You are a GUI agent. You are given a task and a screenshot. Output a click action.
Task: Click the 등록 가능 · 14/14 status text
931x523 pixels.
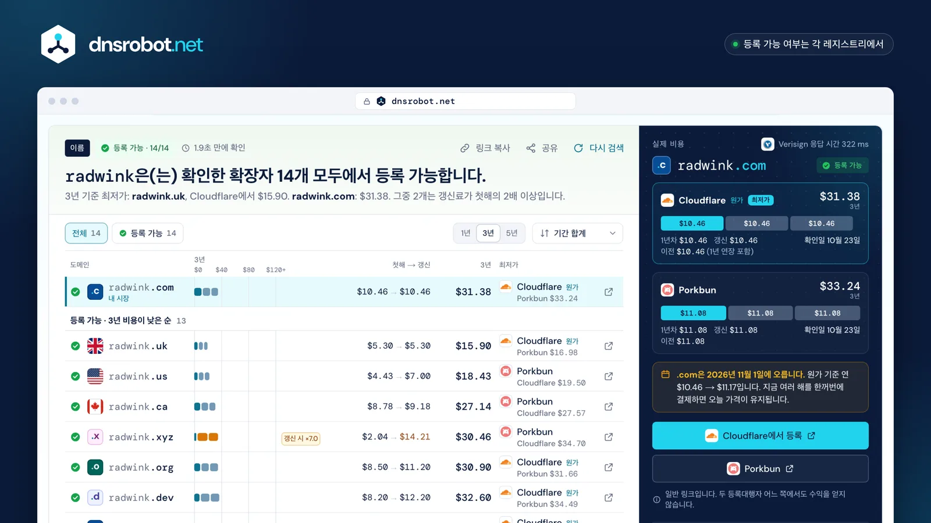[x=141, y=148]
